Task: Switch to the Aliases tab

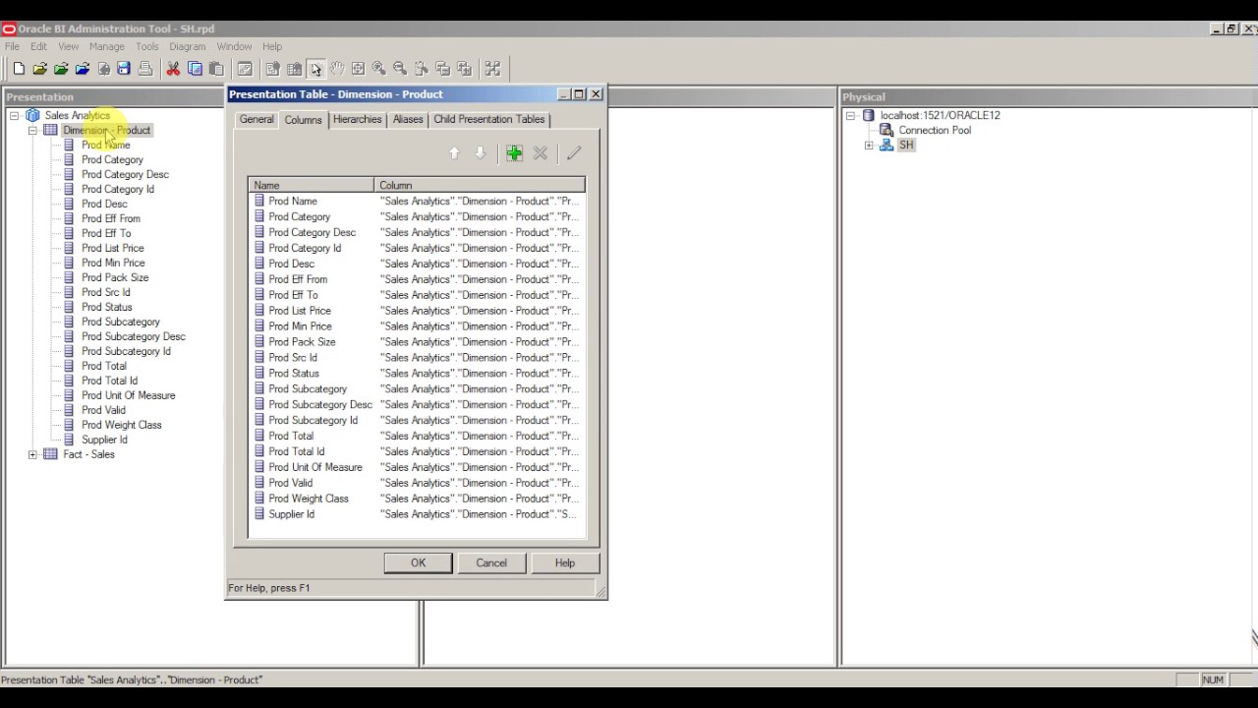Action: [408, 119]
